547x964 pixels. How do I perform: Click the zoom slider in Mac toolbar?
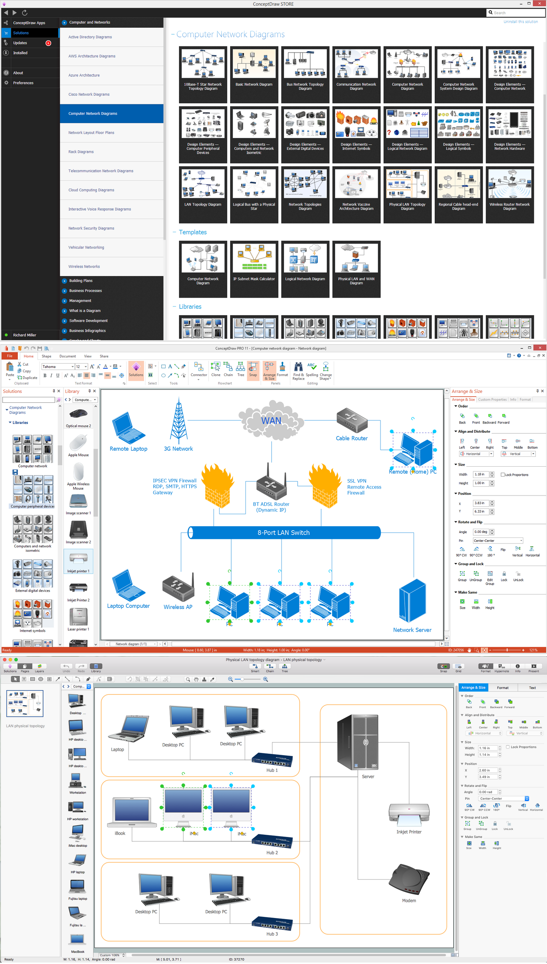point(248,679)
